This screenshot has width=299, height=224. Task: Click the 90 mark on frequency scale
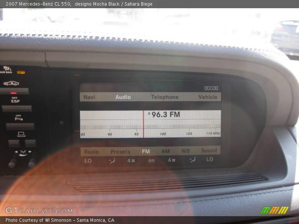point(110,134)
